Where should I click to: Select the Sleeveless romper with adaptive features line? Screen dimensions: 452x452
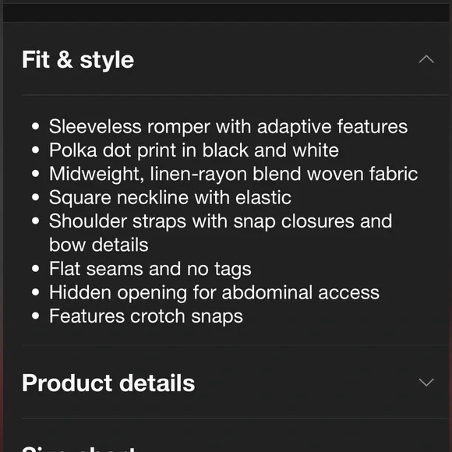[x=228, y=127]
